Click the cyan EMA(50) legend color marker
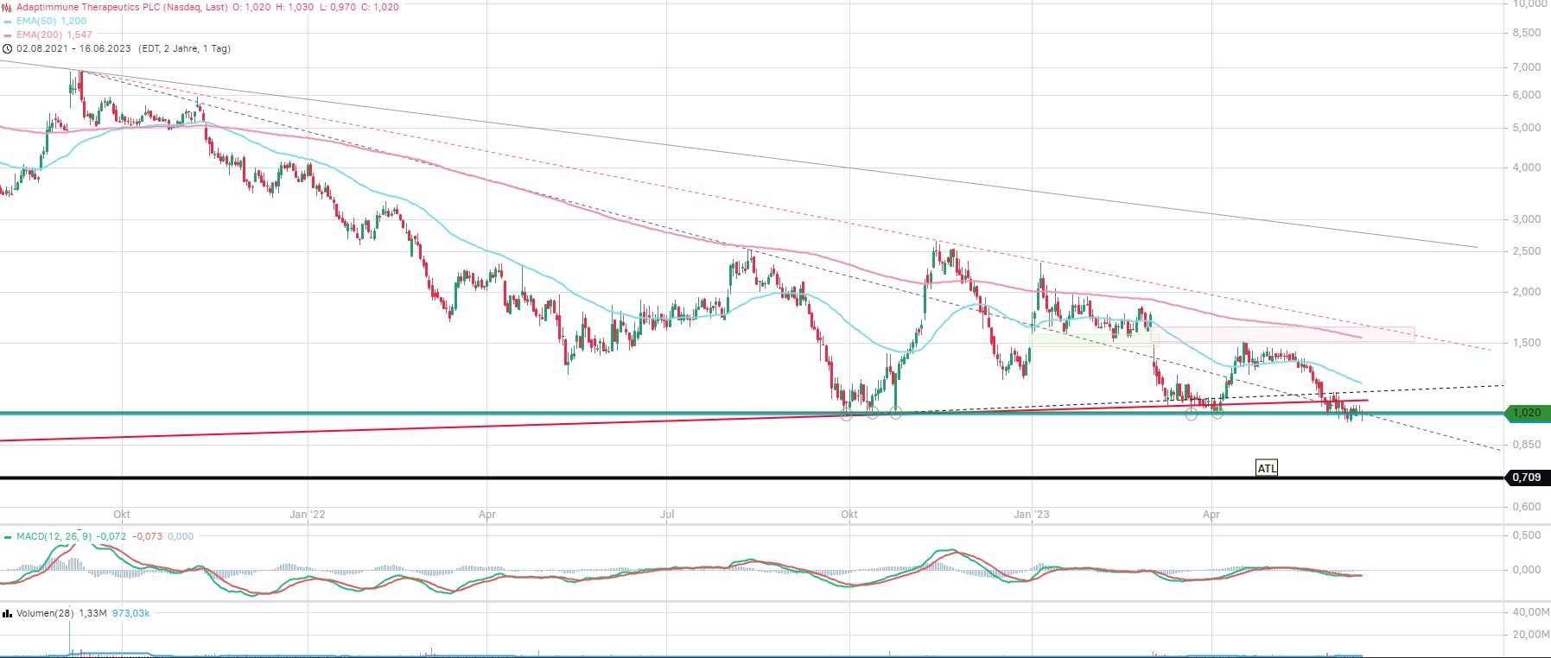The width and height of the screenshot is (1551, 658). (x=8, y=22)
